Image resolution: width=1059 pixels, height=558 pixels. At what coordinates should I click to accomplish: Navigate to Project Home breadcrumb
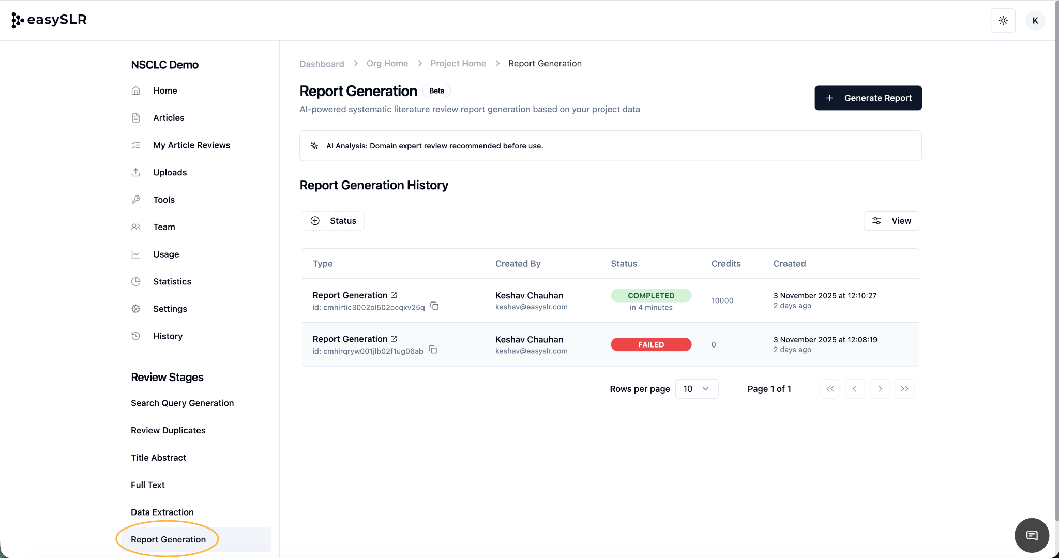click(x=458, y=63)
